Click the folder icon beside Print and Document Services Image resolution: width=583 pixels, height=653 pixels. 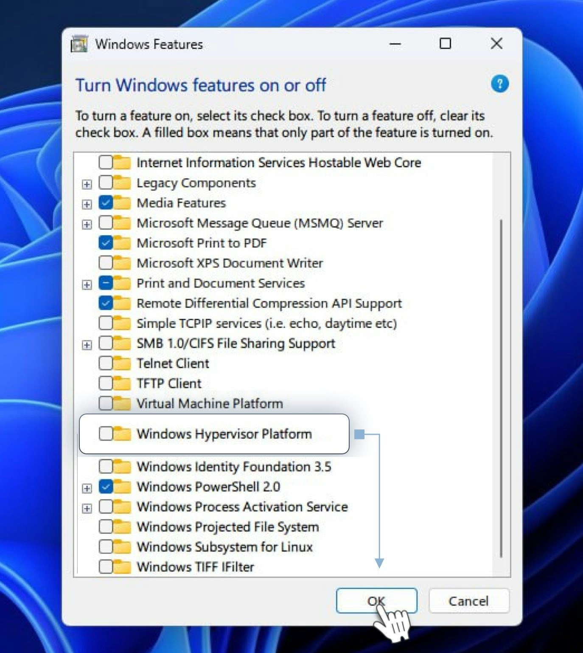[x=122, y=283]
